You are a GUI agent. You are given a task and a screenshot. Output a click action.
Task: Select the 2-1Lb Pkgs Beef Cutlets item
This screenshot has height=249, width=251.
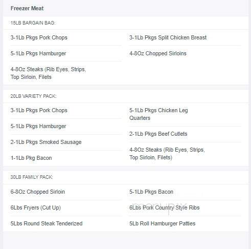[158, 134]
